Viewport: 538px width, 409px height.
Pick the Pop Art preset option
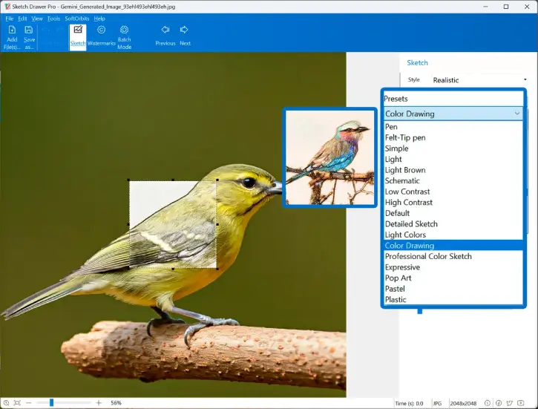(x=398, y=278)
